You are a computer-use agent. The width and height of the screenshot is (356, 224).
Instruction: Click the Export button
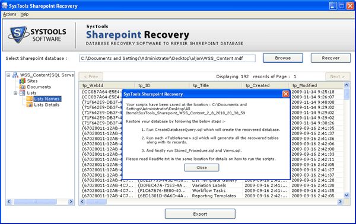pyautogui.click(x=200, y=214)
